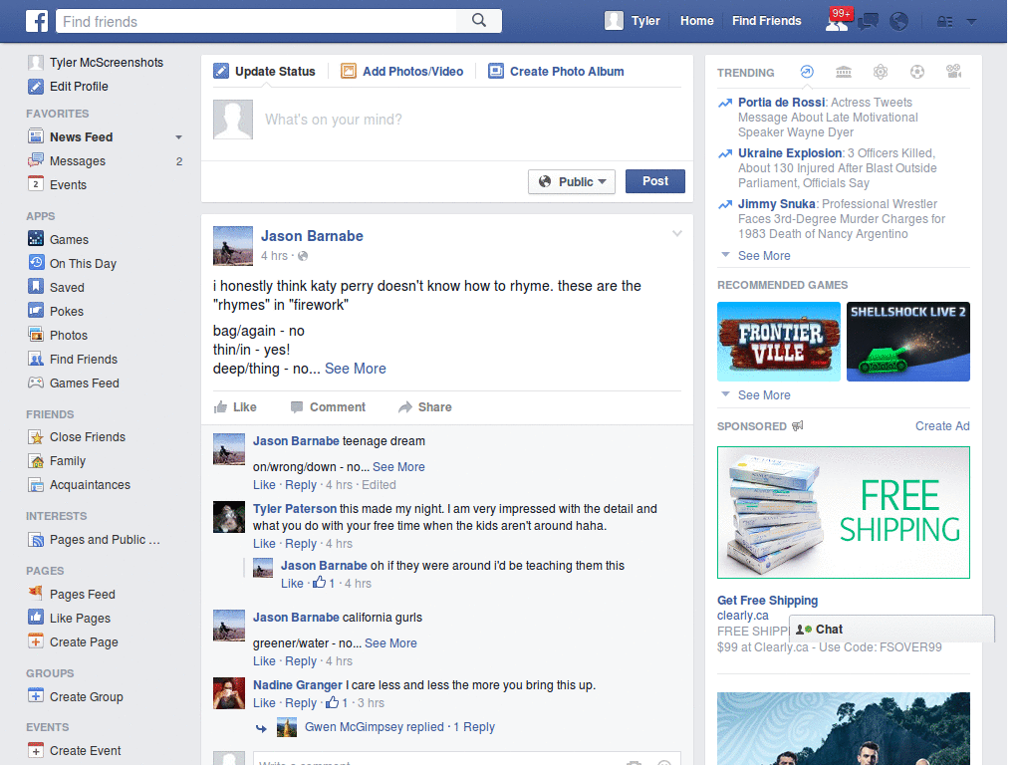
Task: Click the Games Feed controller icon
Action: [36, 382]
